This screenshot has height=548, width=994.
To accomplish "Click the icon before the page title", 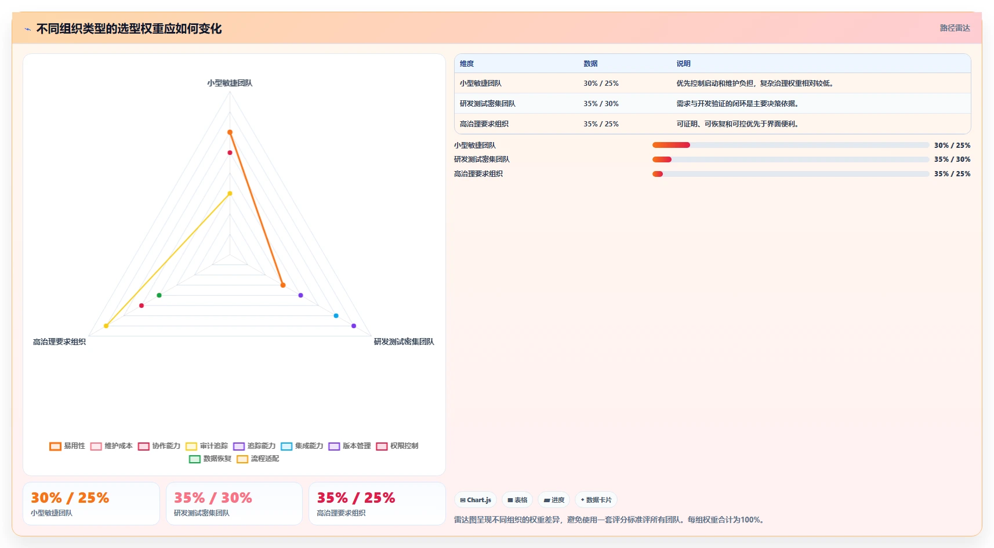I will pyautogui.click(x=27, y=29).
